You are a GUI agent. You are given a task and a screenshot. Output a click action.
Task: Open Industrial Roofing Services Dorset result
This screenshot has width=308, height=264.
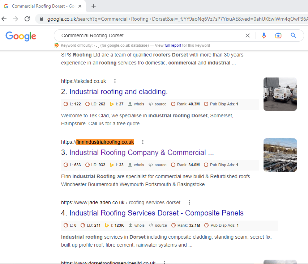coord(157,213)
